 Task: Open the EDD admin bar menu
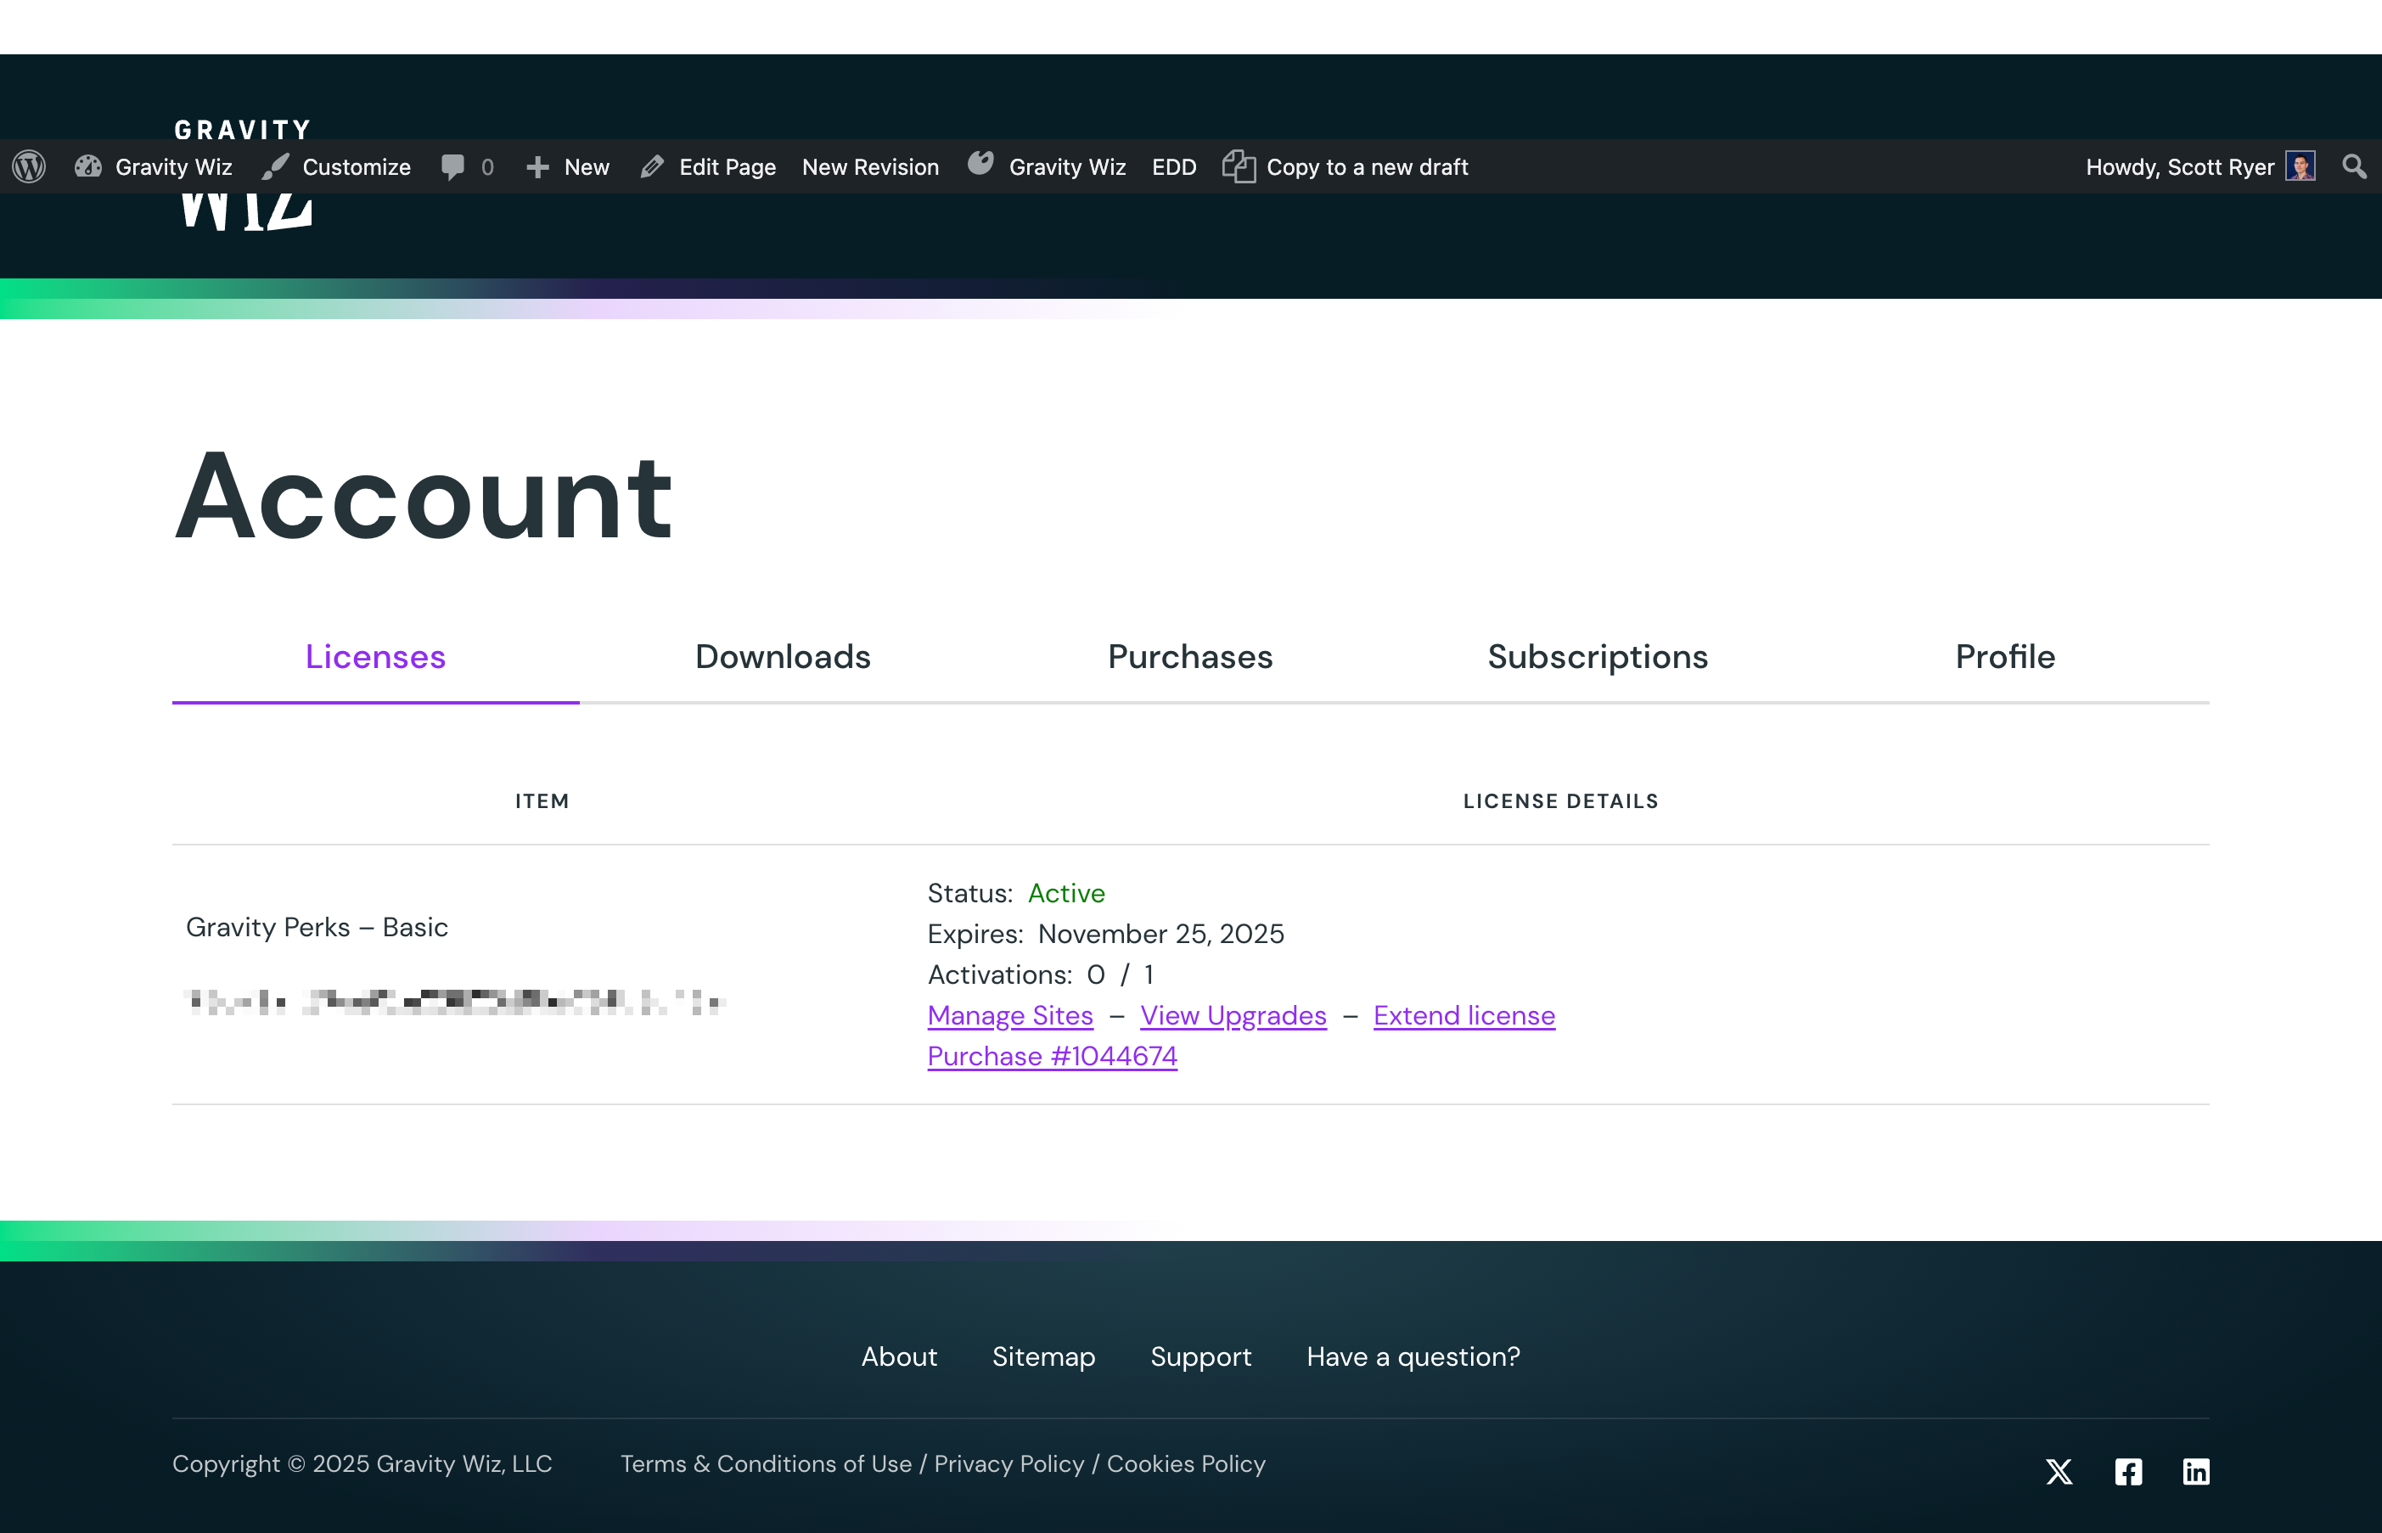[x=1173, y=167]
